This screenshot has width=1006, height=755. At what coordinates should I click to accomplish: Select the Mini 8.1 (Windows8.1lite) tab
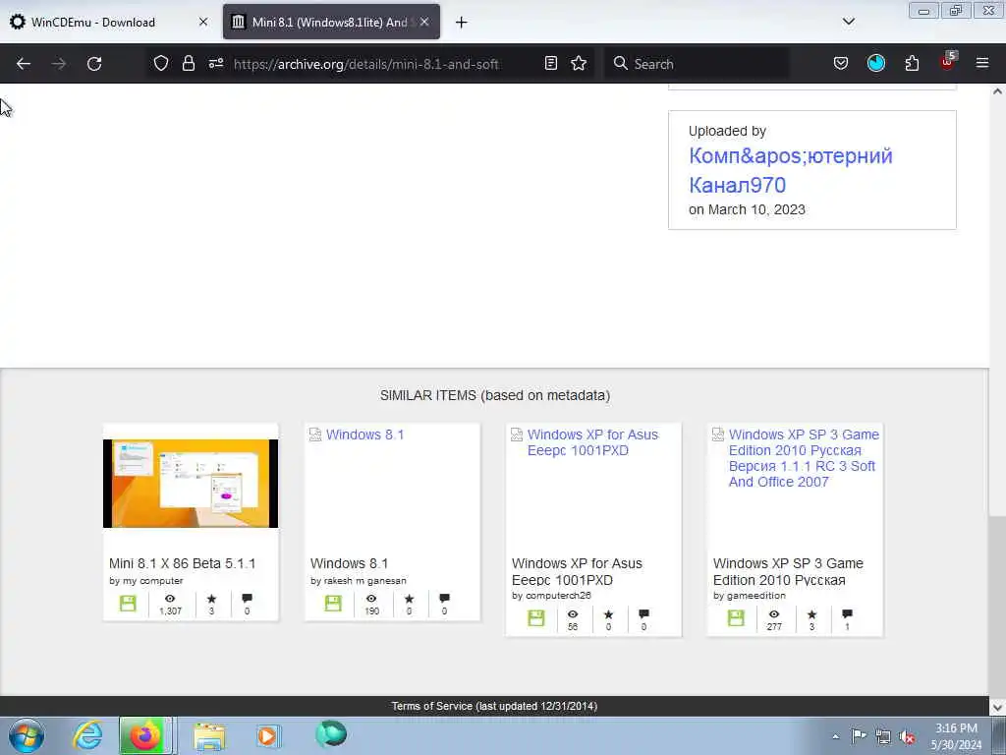click(321, 22)
